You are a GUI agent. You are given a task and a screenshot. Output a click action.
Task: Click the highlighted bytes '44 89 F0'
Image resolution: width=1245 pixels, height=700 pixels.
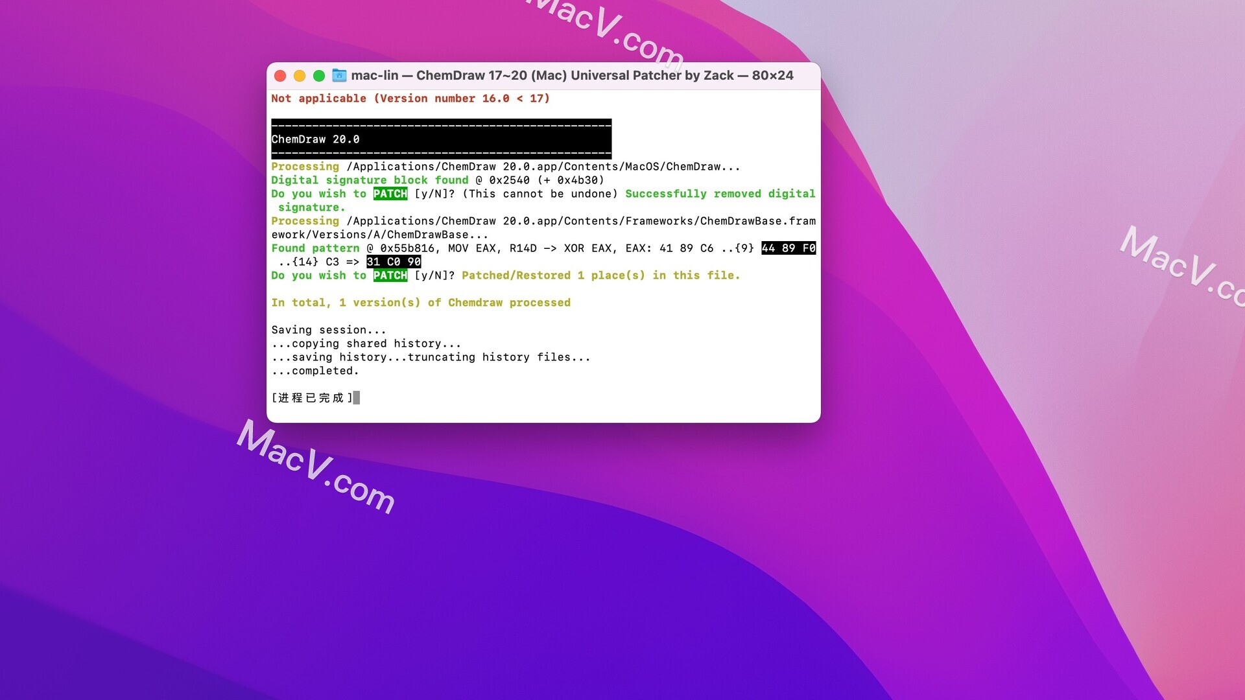pyautogui.click(x=788, y=248)
